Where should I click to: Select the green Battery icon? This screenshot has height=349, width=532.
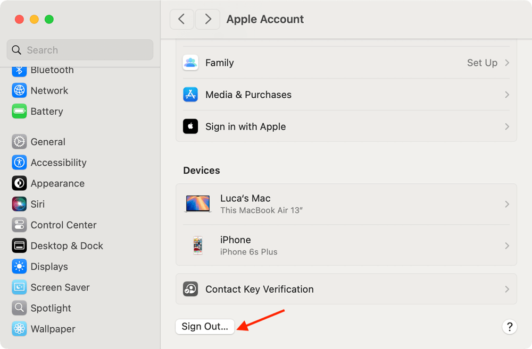19,111
